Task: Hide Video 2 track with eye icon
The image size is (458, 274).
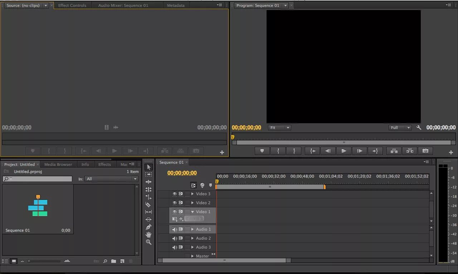Action: pyautogui.click(x=175, y=203)
